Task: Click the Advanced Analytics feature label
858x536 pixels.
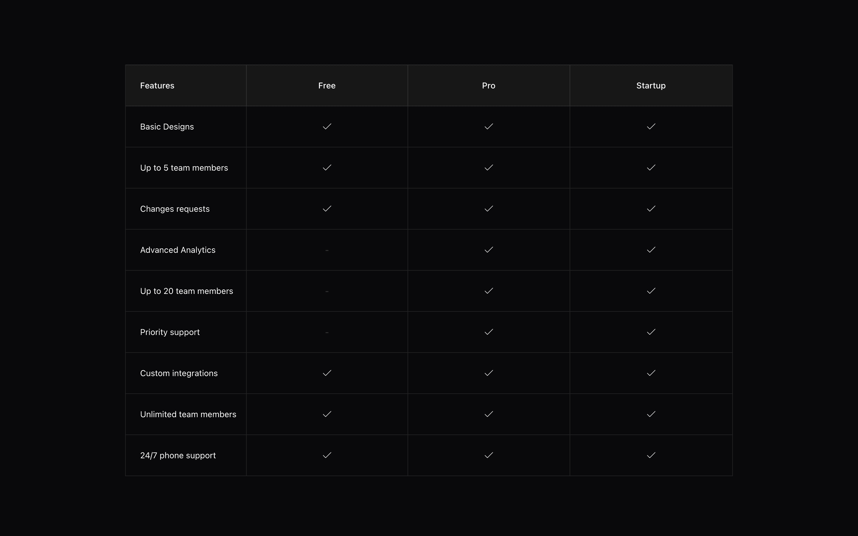Action: point(178,250)
